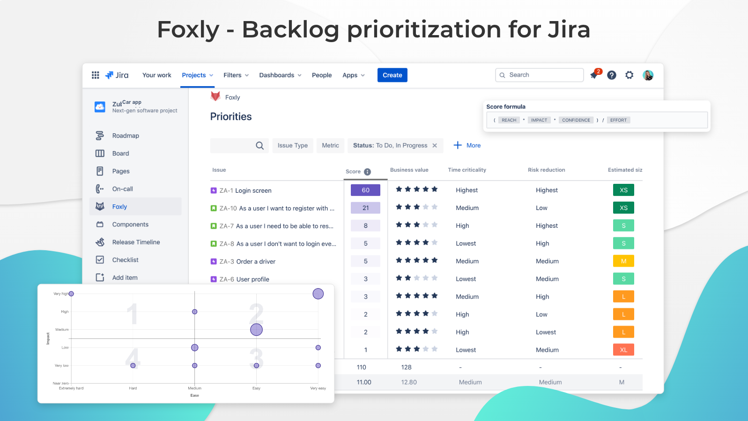Click the Board sidebar icon
Screen dimensions: 748x421
(x=100, y=153)
